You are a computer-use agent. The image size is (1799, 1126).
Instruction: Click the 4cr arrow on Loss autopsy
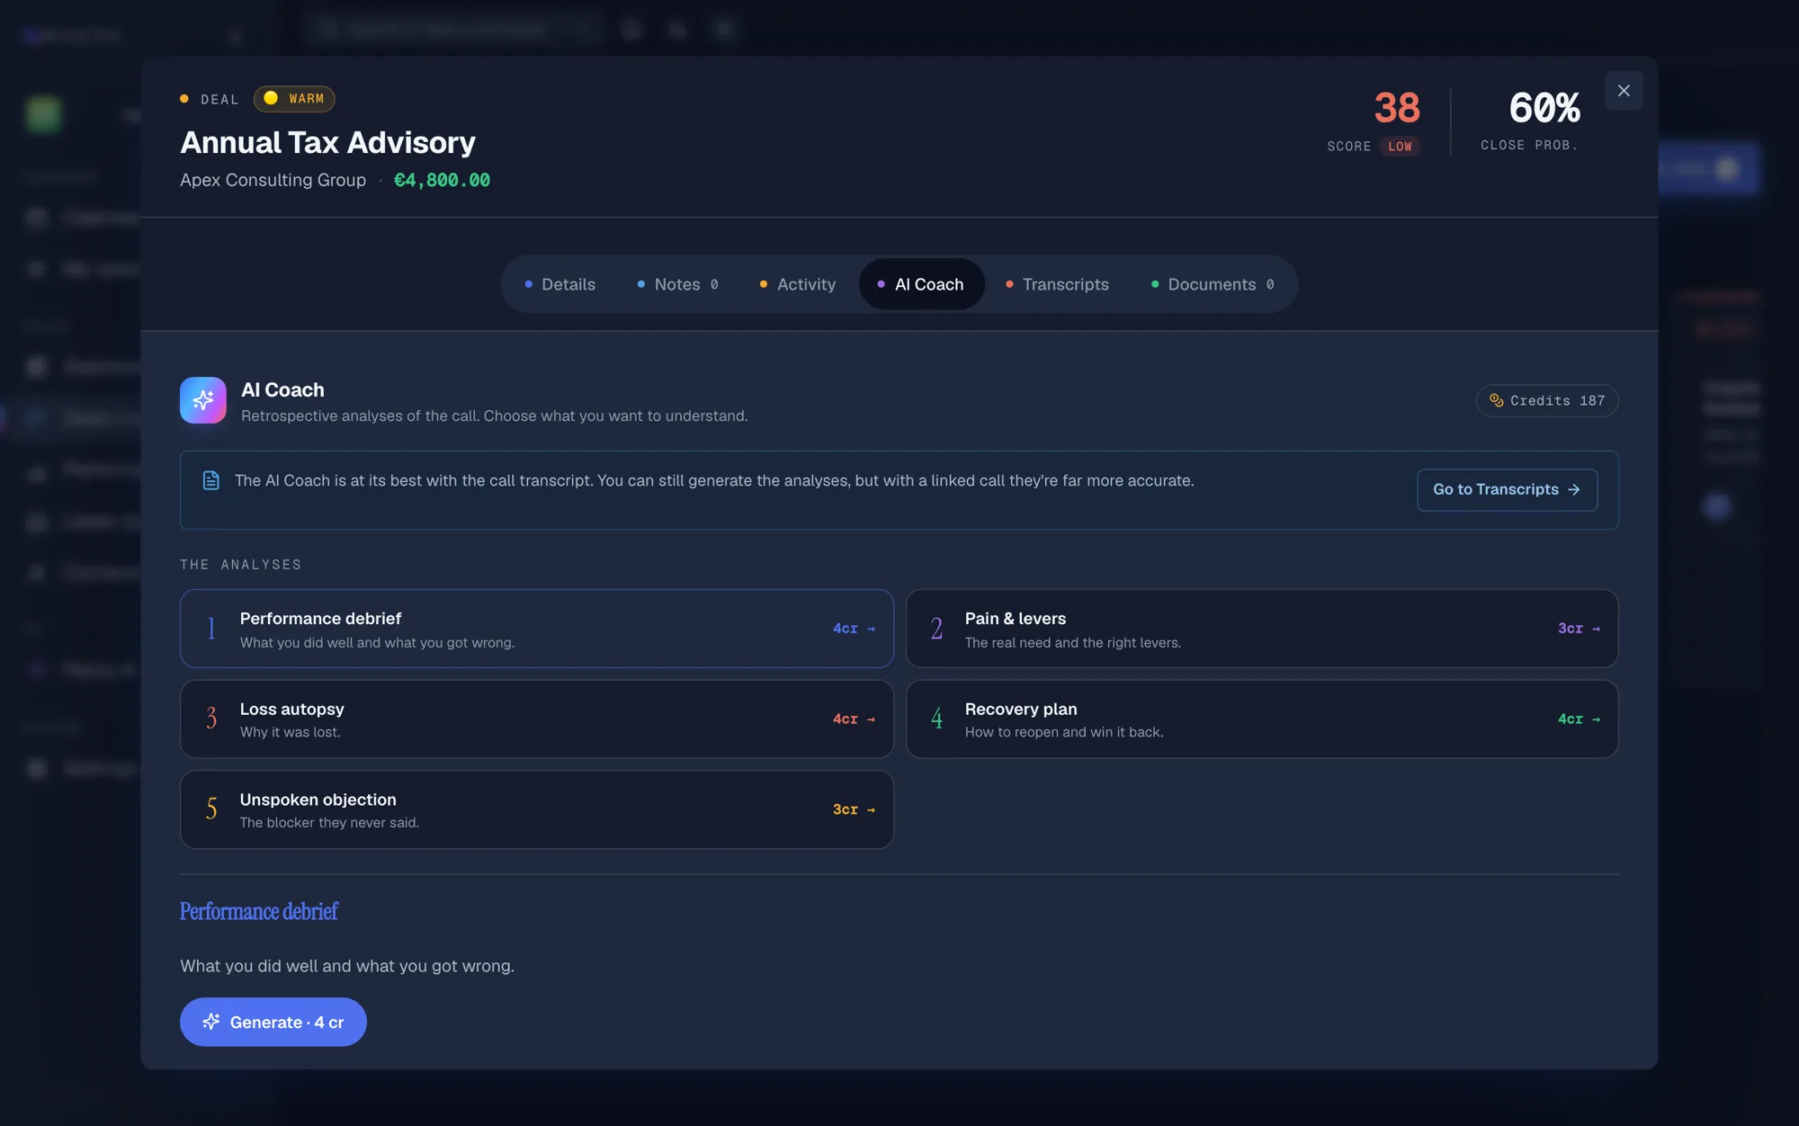(x=854, y=719)
